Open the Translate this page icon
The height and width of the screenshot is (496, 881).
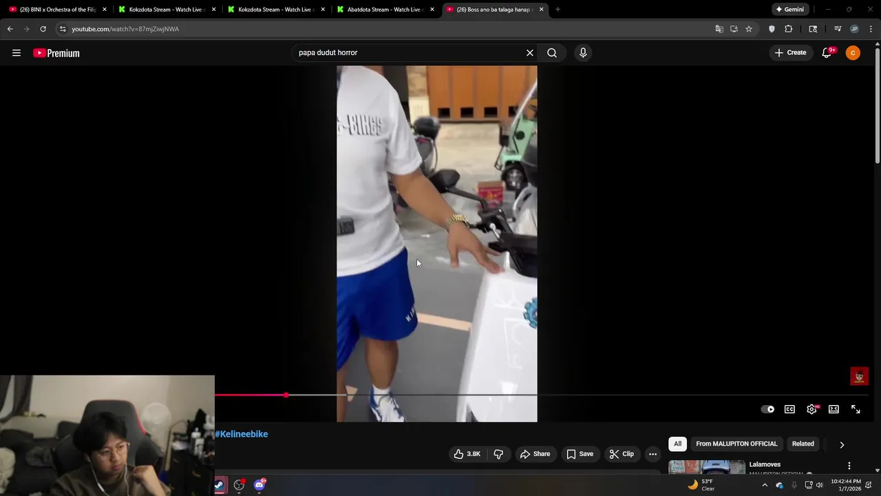[x=719, y=29]
